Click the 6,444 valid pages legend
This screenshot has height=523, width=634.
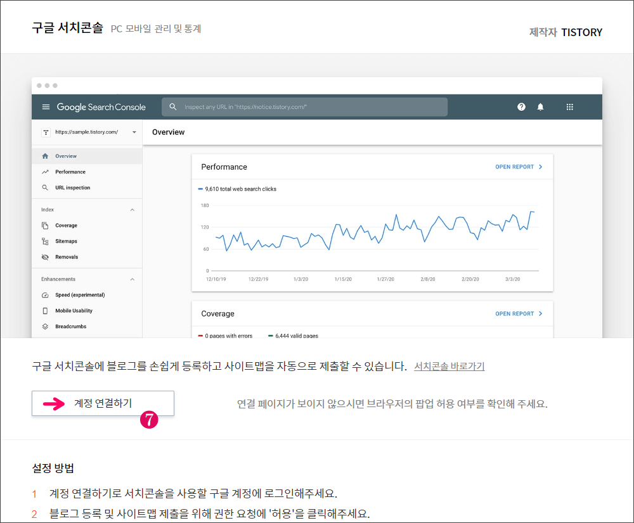294,336
